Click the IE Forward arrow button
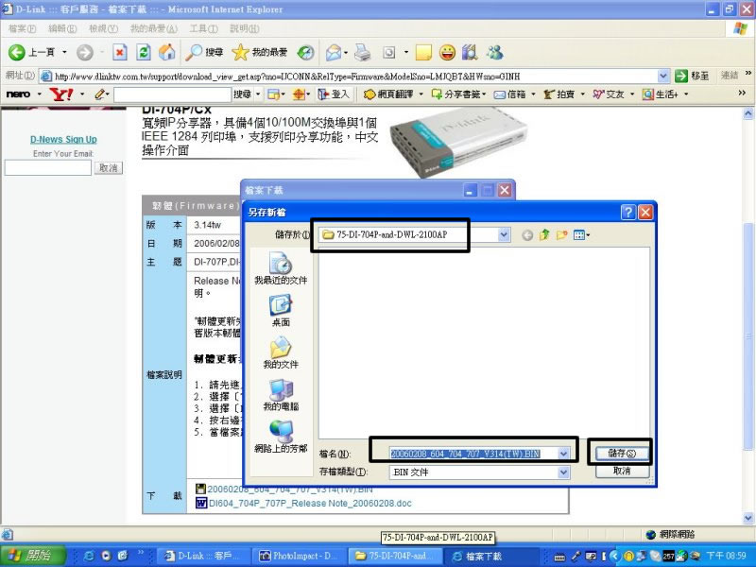 point(85,52)
